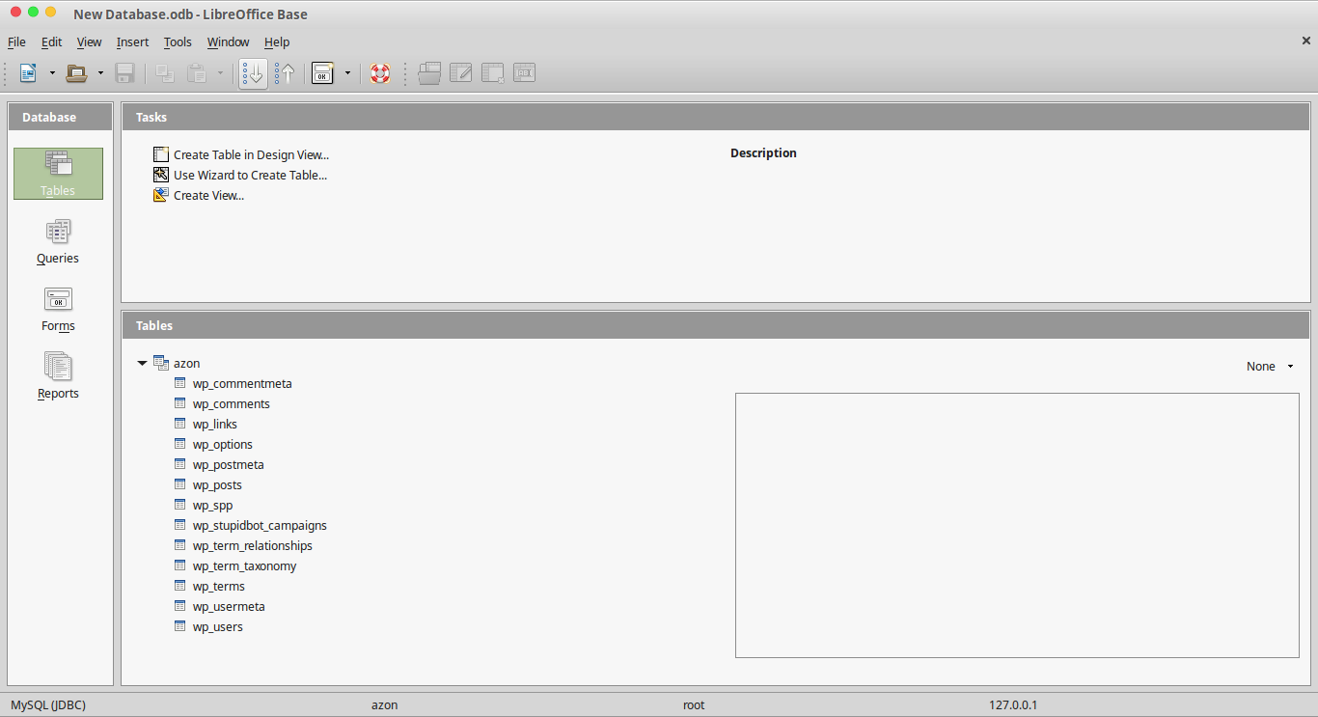Select wp_postmeta table
Screen dimensions: 1318x717
228,465
